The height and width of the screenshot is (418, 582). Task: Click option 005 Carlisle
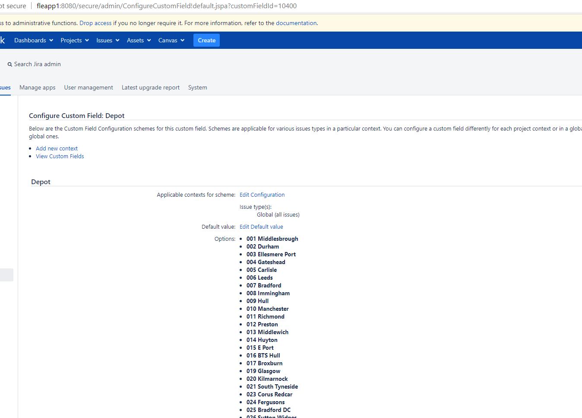(x=262, y=270)
